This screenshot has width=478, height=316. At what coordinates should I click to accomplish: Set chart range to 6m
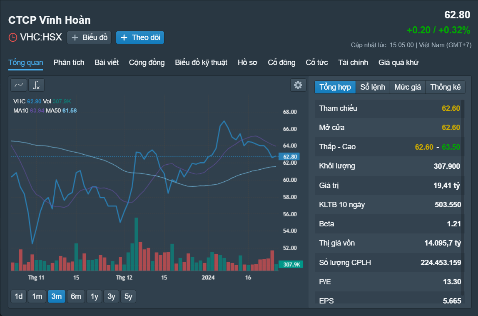click(x=76, y=296)
